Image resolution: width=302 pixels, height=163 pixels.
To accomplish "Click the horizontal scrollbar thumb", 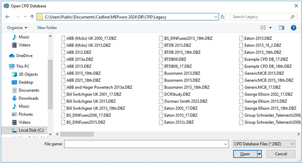I will pyautogui.click(x=77, y=134).
